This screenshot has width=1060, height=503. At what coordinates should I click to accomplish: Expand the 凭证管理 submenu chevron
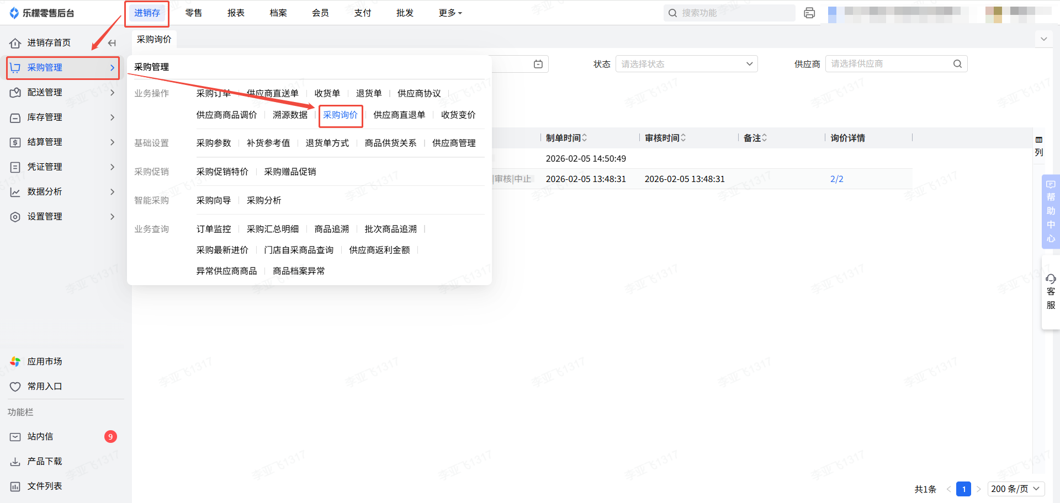tap(112, 167)
